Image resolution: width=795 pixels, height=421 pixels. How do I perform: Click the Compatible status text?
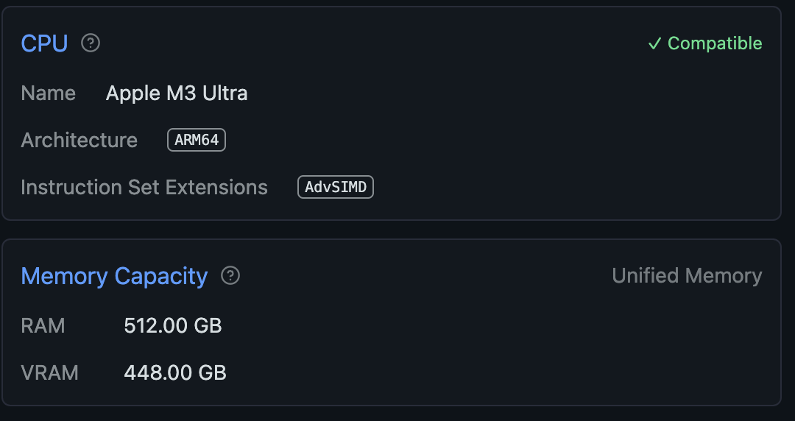(x=714, y=43)
